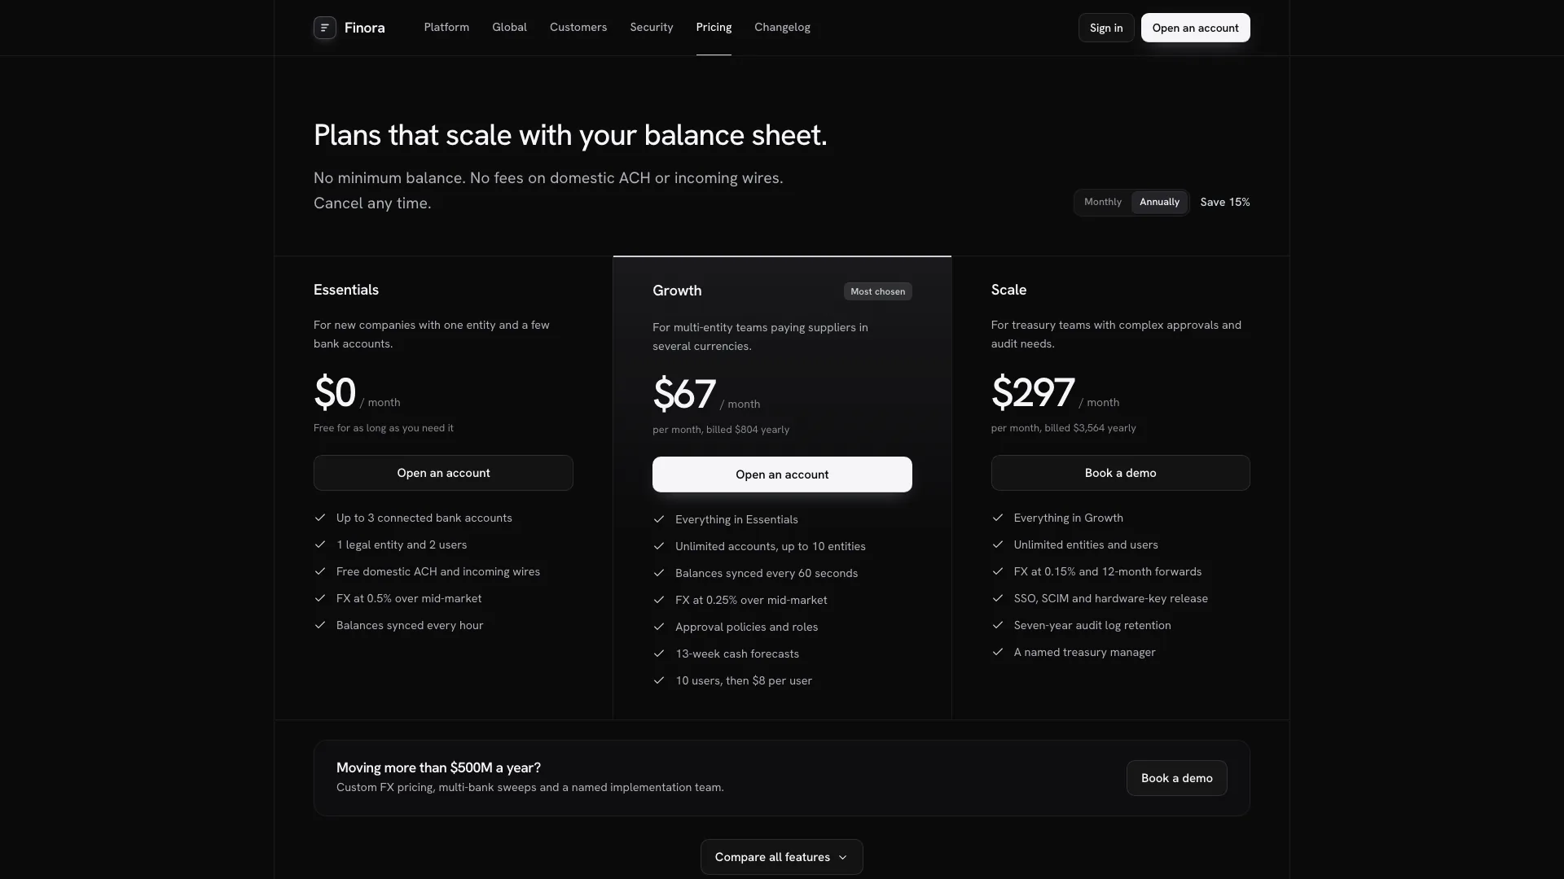Open the Changelog nav link

(x=782, y=28)
